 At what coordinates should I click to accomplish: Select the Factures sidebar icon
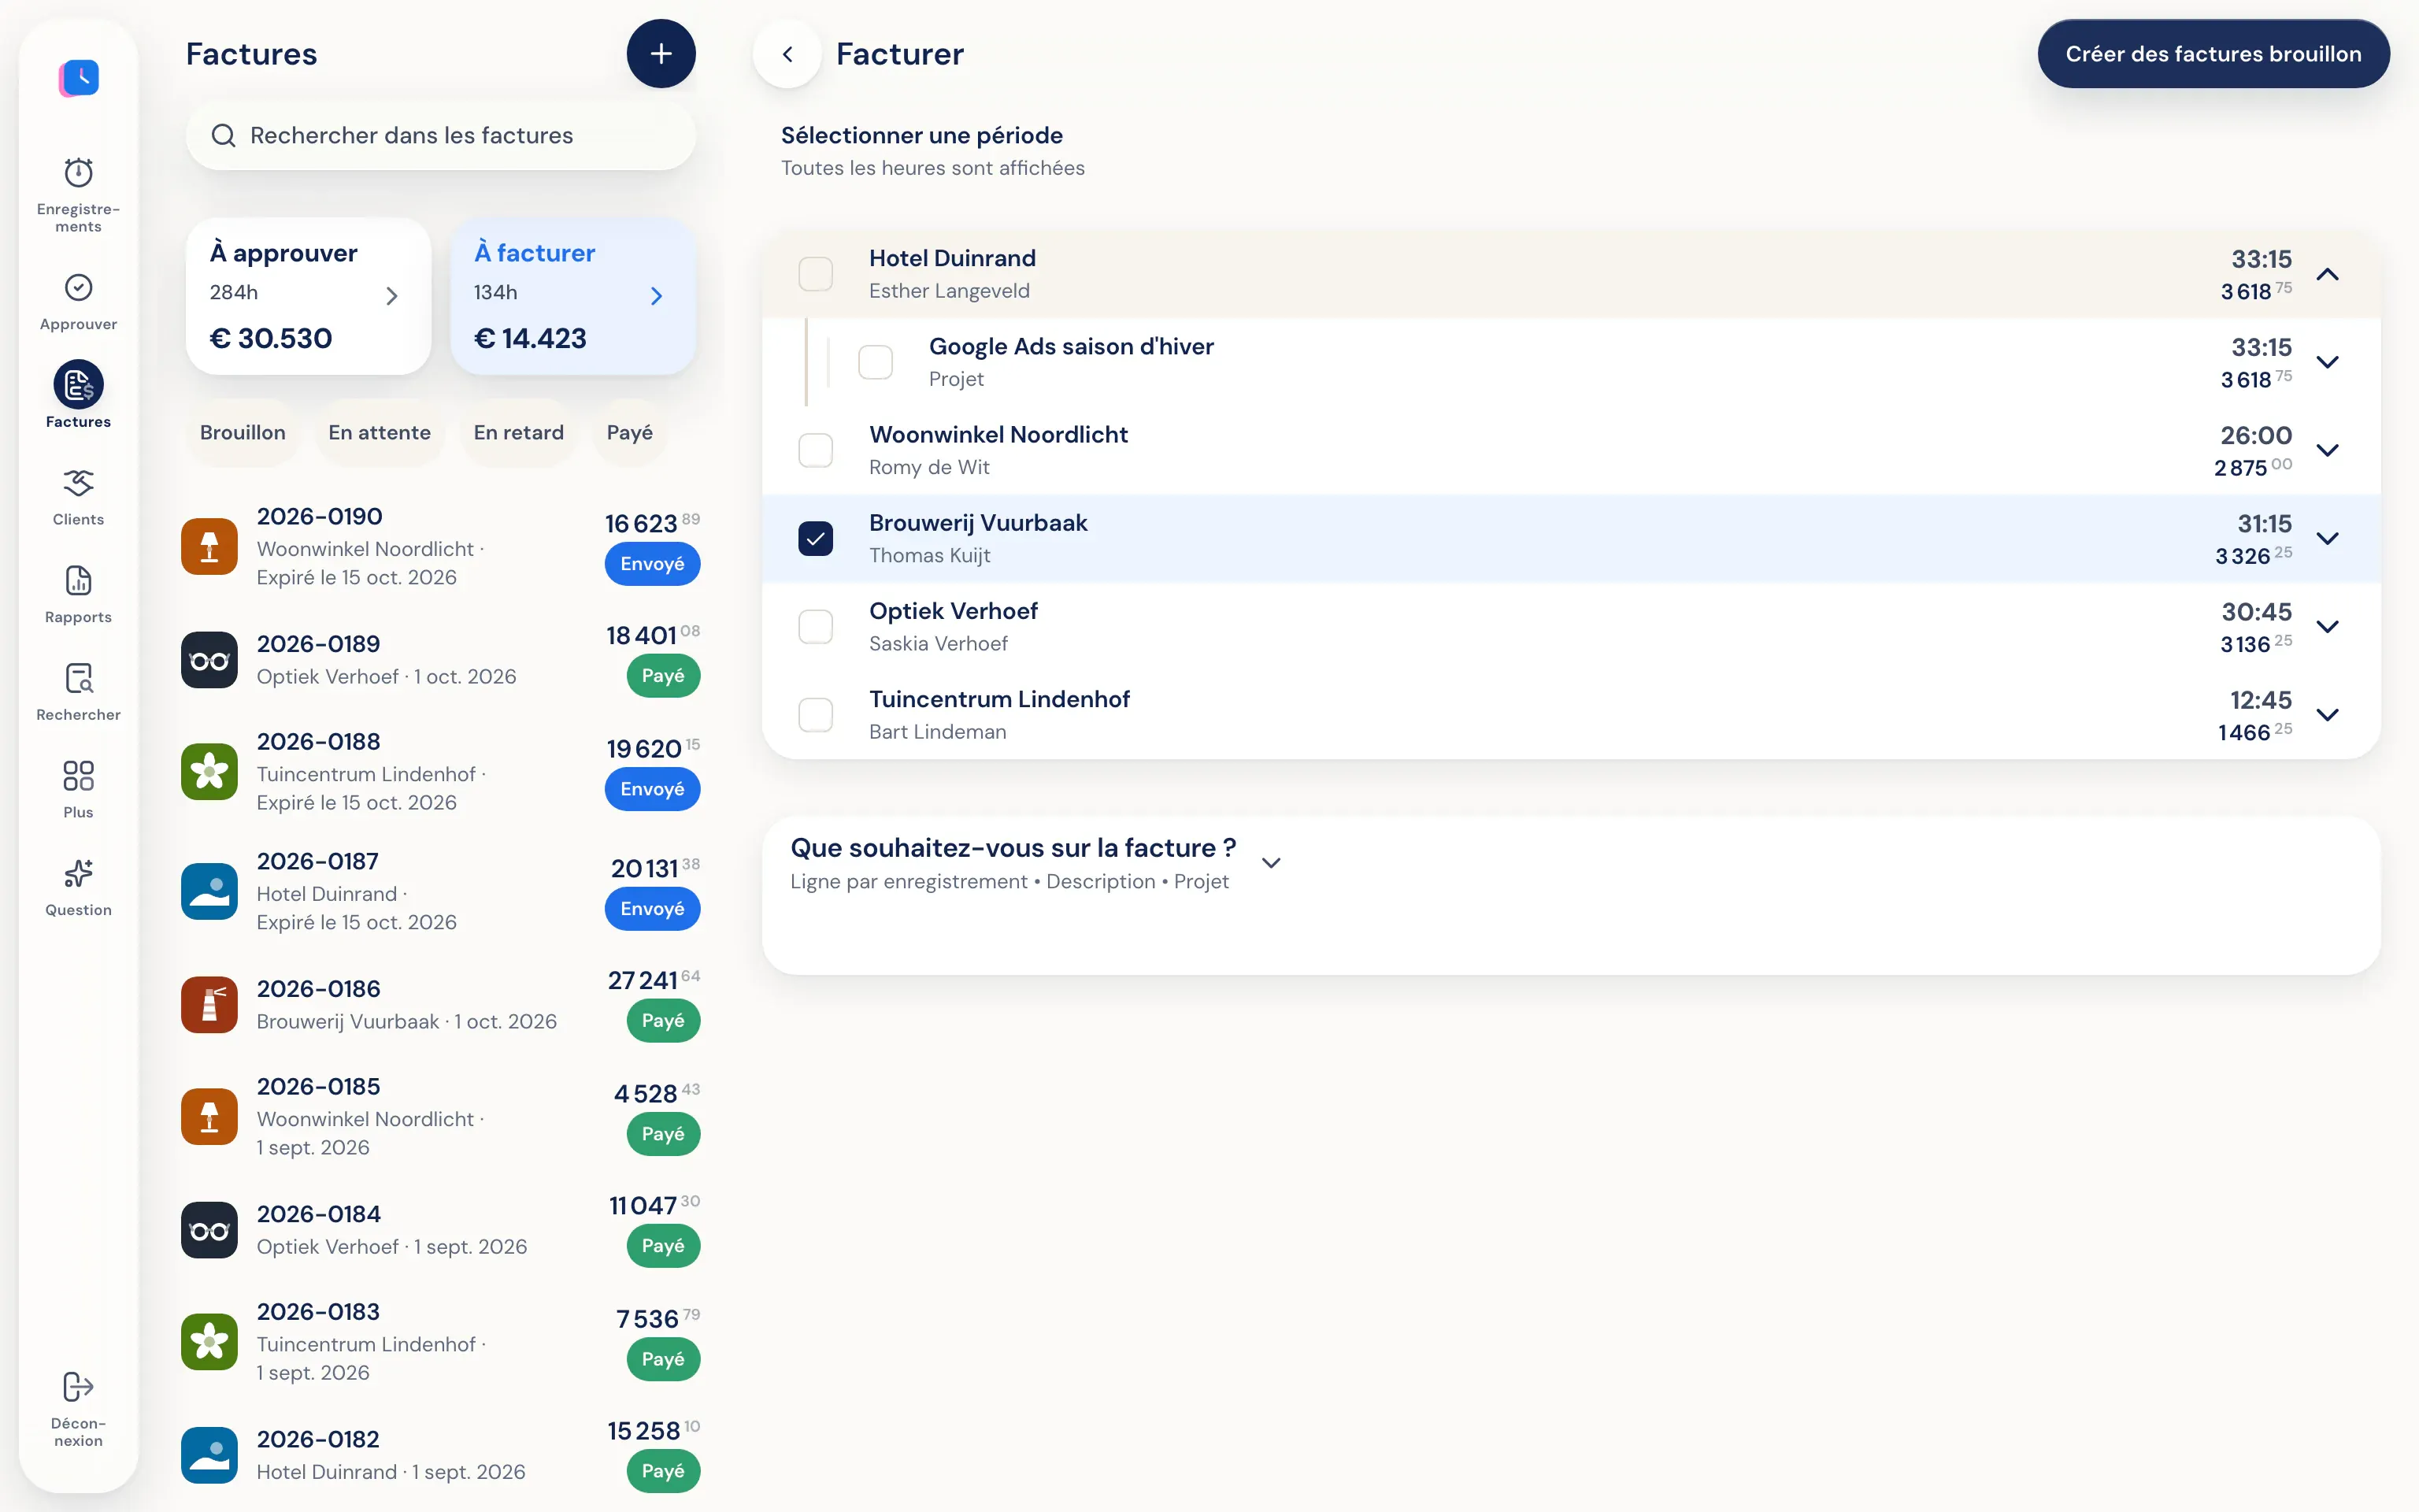pyautogui.click(x=78, y=385)
